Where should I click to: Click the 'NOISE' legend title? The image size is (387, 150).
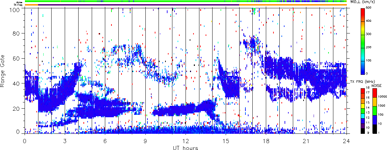click(377, 85)
